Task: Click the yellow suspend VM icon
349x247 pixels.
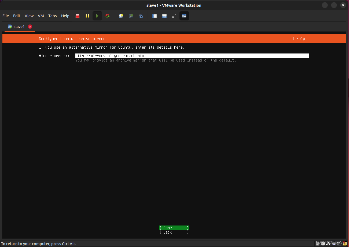Action: point(87,16)
